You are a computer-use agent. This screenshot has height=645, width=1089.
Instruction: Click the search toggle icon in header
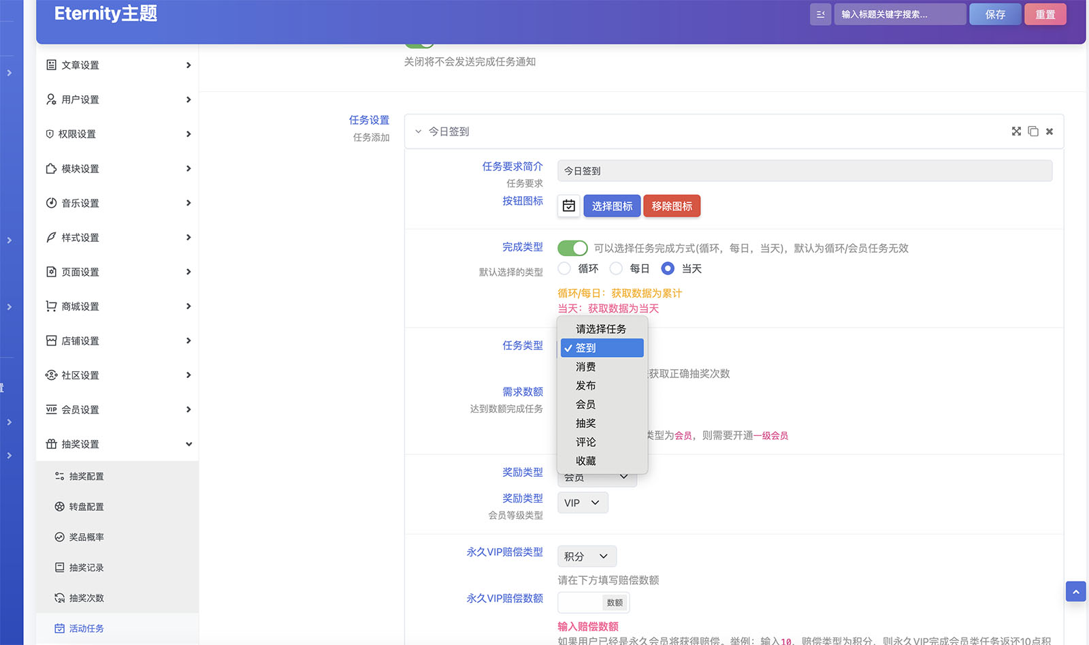tap(820, 14)
